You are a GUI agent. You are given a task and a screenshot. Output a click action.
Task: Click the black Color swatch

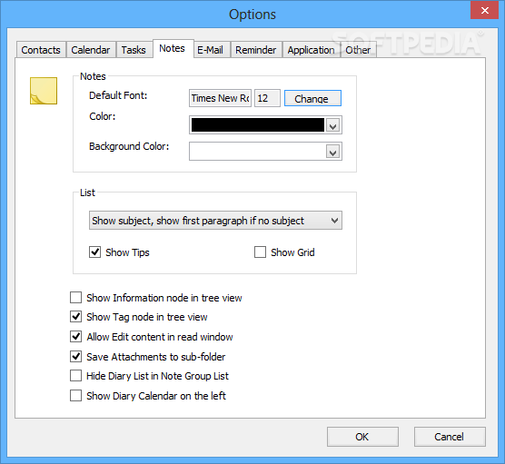258,125
